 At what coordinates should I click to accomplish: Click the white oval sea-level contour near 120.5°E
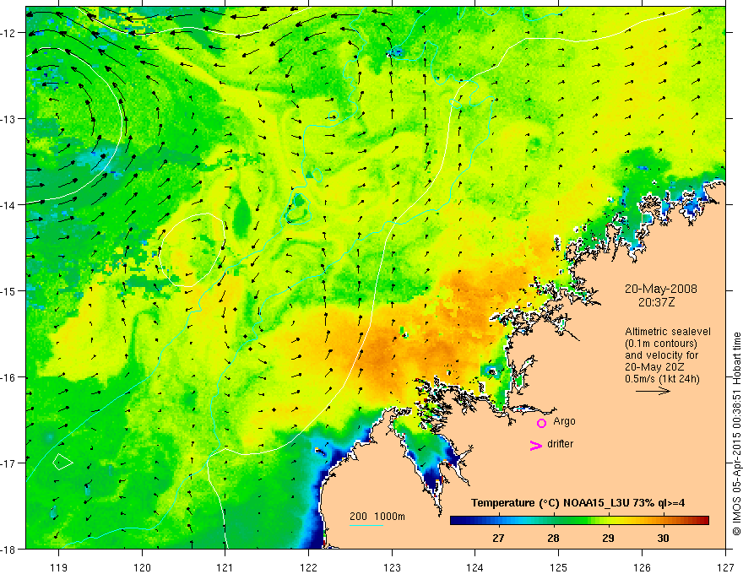pos(192,250)
